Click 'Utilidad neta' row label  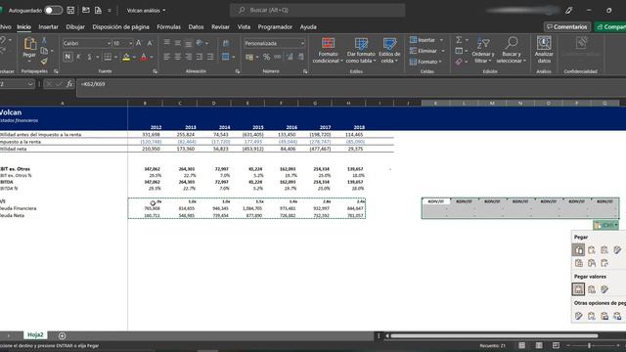point(14,149)
